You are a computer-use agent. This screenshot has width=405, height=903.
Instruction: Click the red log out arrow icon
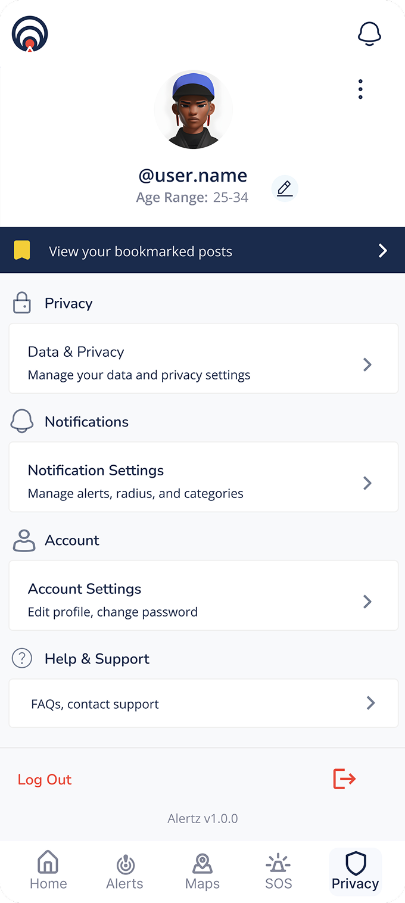tap(344, 779)
